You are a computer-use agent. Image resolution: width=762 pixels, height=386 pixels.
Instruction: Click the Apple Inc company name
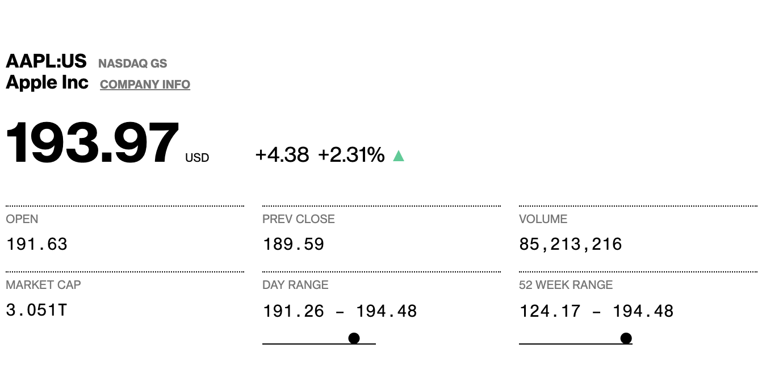point(47,83)
